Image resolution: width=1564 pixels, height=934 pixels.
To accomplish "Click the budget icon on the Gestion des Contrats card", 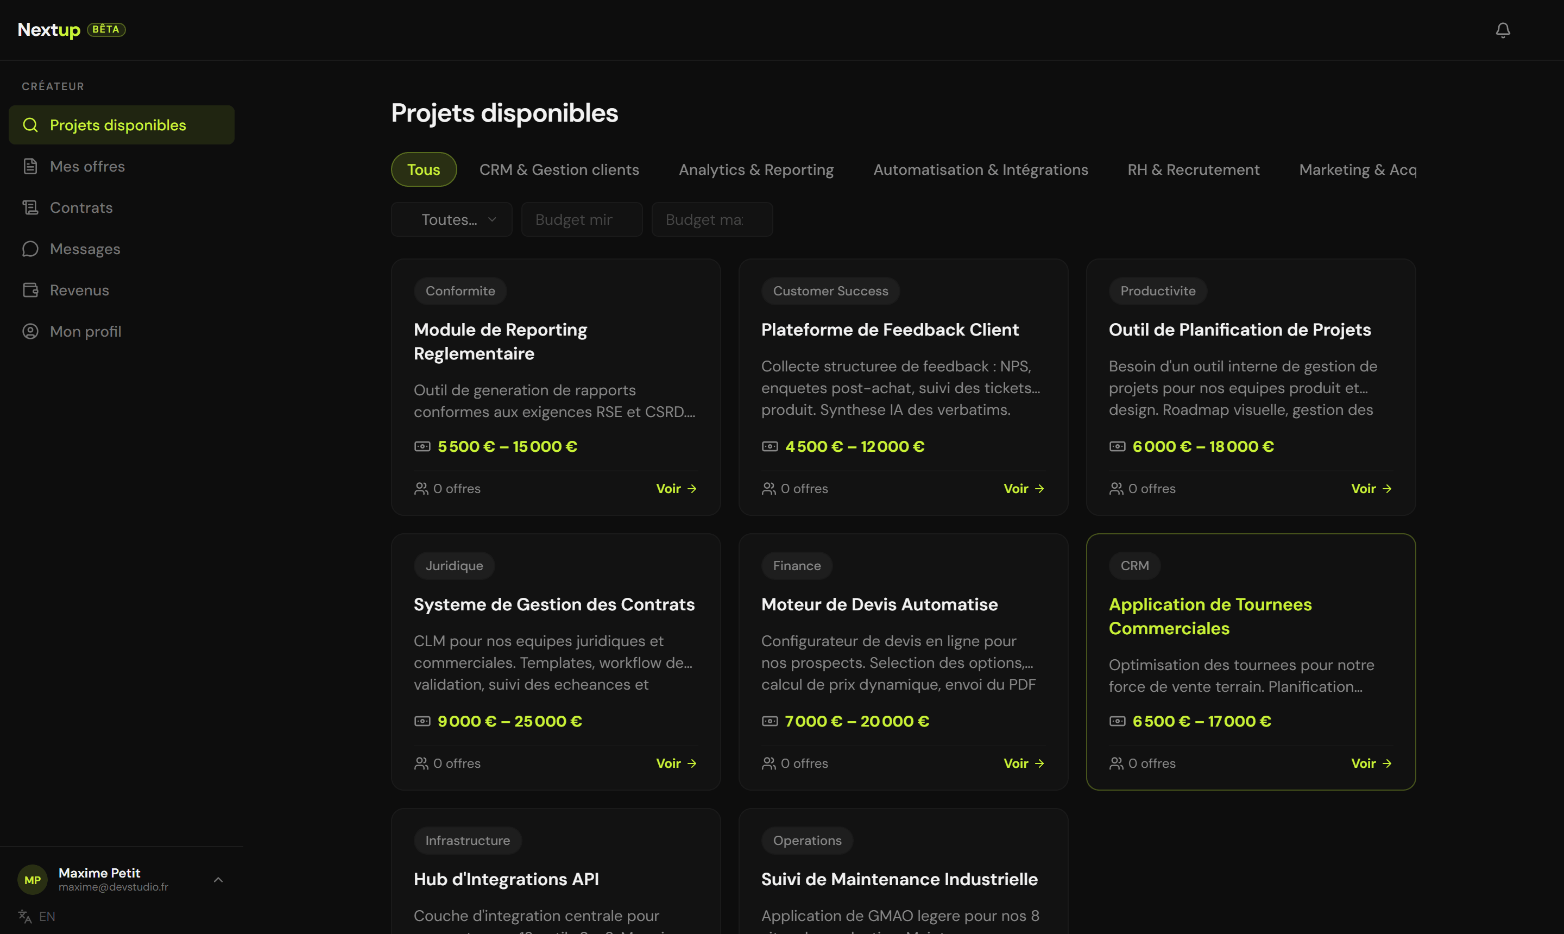I will [x=422, y=721].
